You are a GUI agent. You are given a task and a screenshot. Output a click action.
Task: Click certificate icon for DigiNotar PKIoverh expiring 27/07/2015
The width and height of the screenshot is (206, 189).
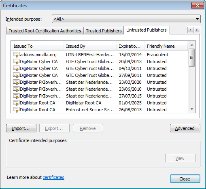pos(16,96)
